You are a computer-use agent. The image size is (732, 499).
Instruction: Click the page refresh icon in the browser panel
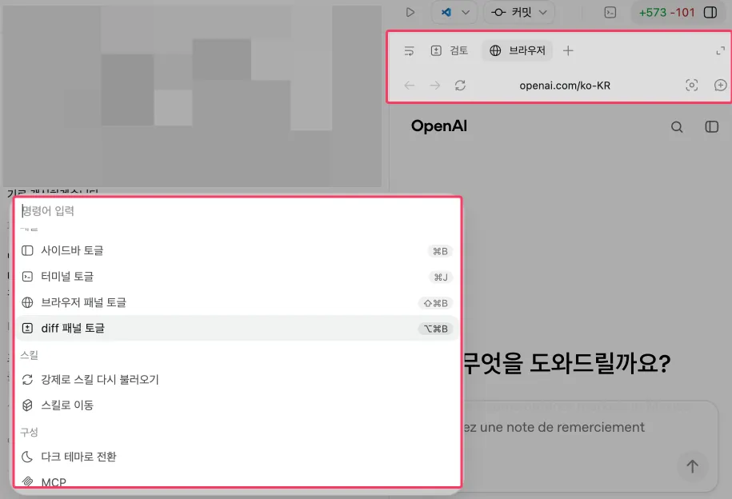click(x=461, y=85)
